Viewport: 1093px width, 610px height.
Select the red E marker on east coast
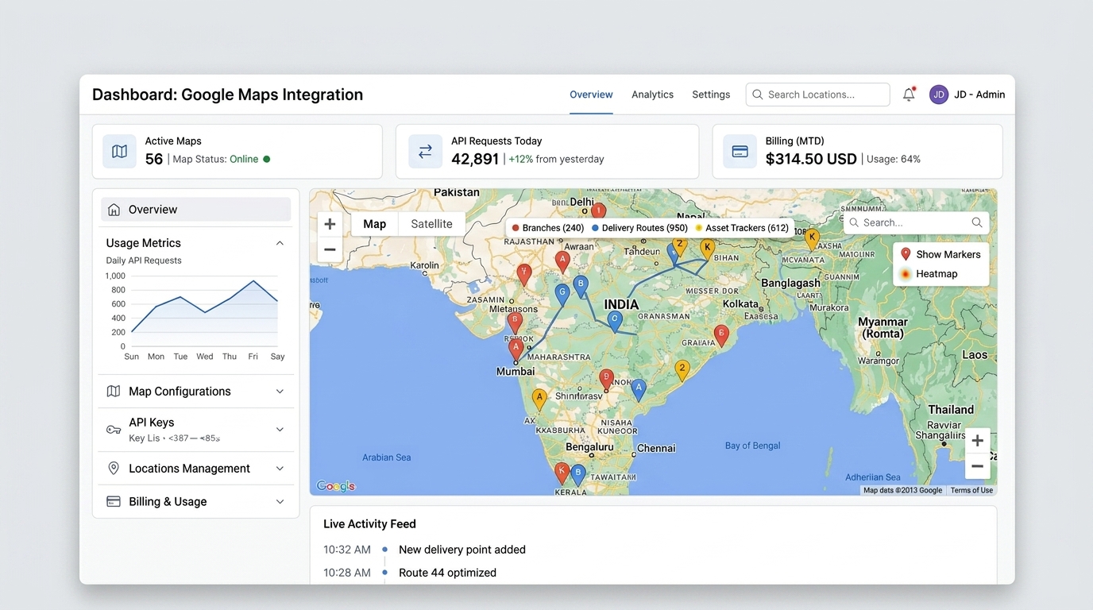click(721, 335)
